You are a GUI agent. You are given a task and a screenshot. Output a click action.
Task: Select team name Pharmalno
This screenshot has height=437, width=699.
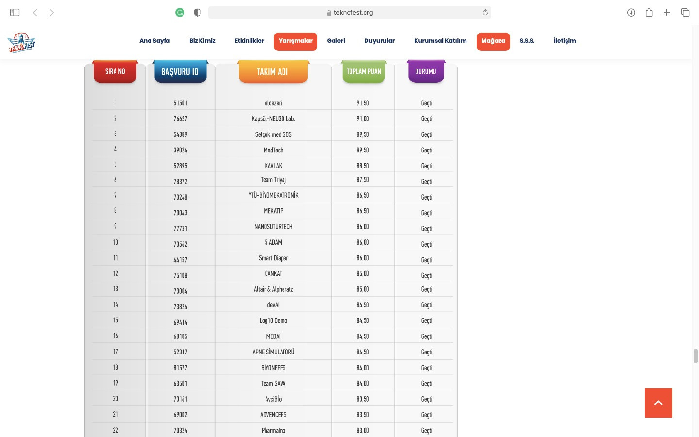point(273,430)
